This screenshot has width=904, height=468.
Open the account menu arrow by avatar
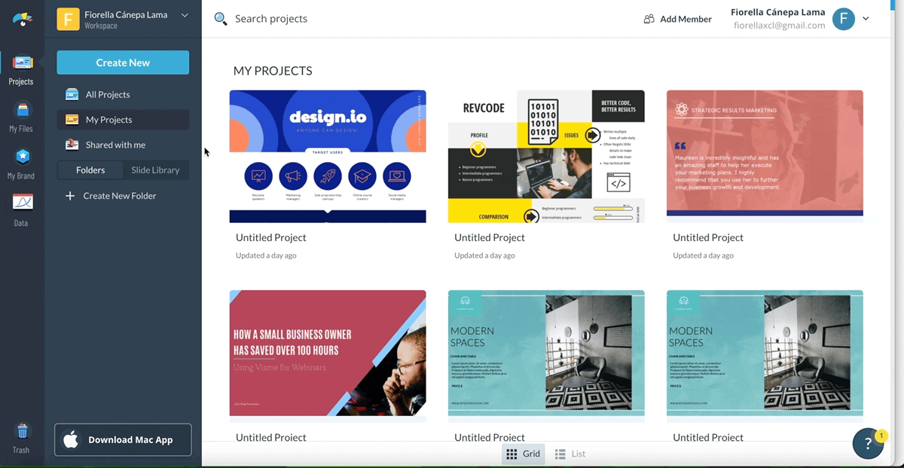pos(866,19)
